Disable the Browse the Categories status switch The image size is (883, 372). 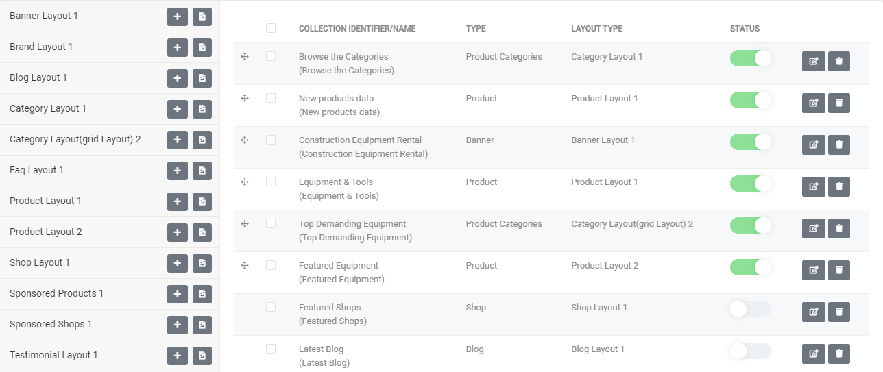(x=751, y=58)
